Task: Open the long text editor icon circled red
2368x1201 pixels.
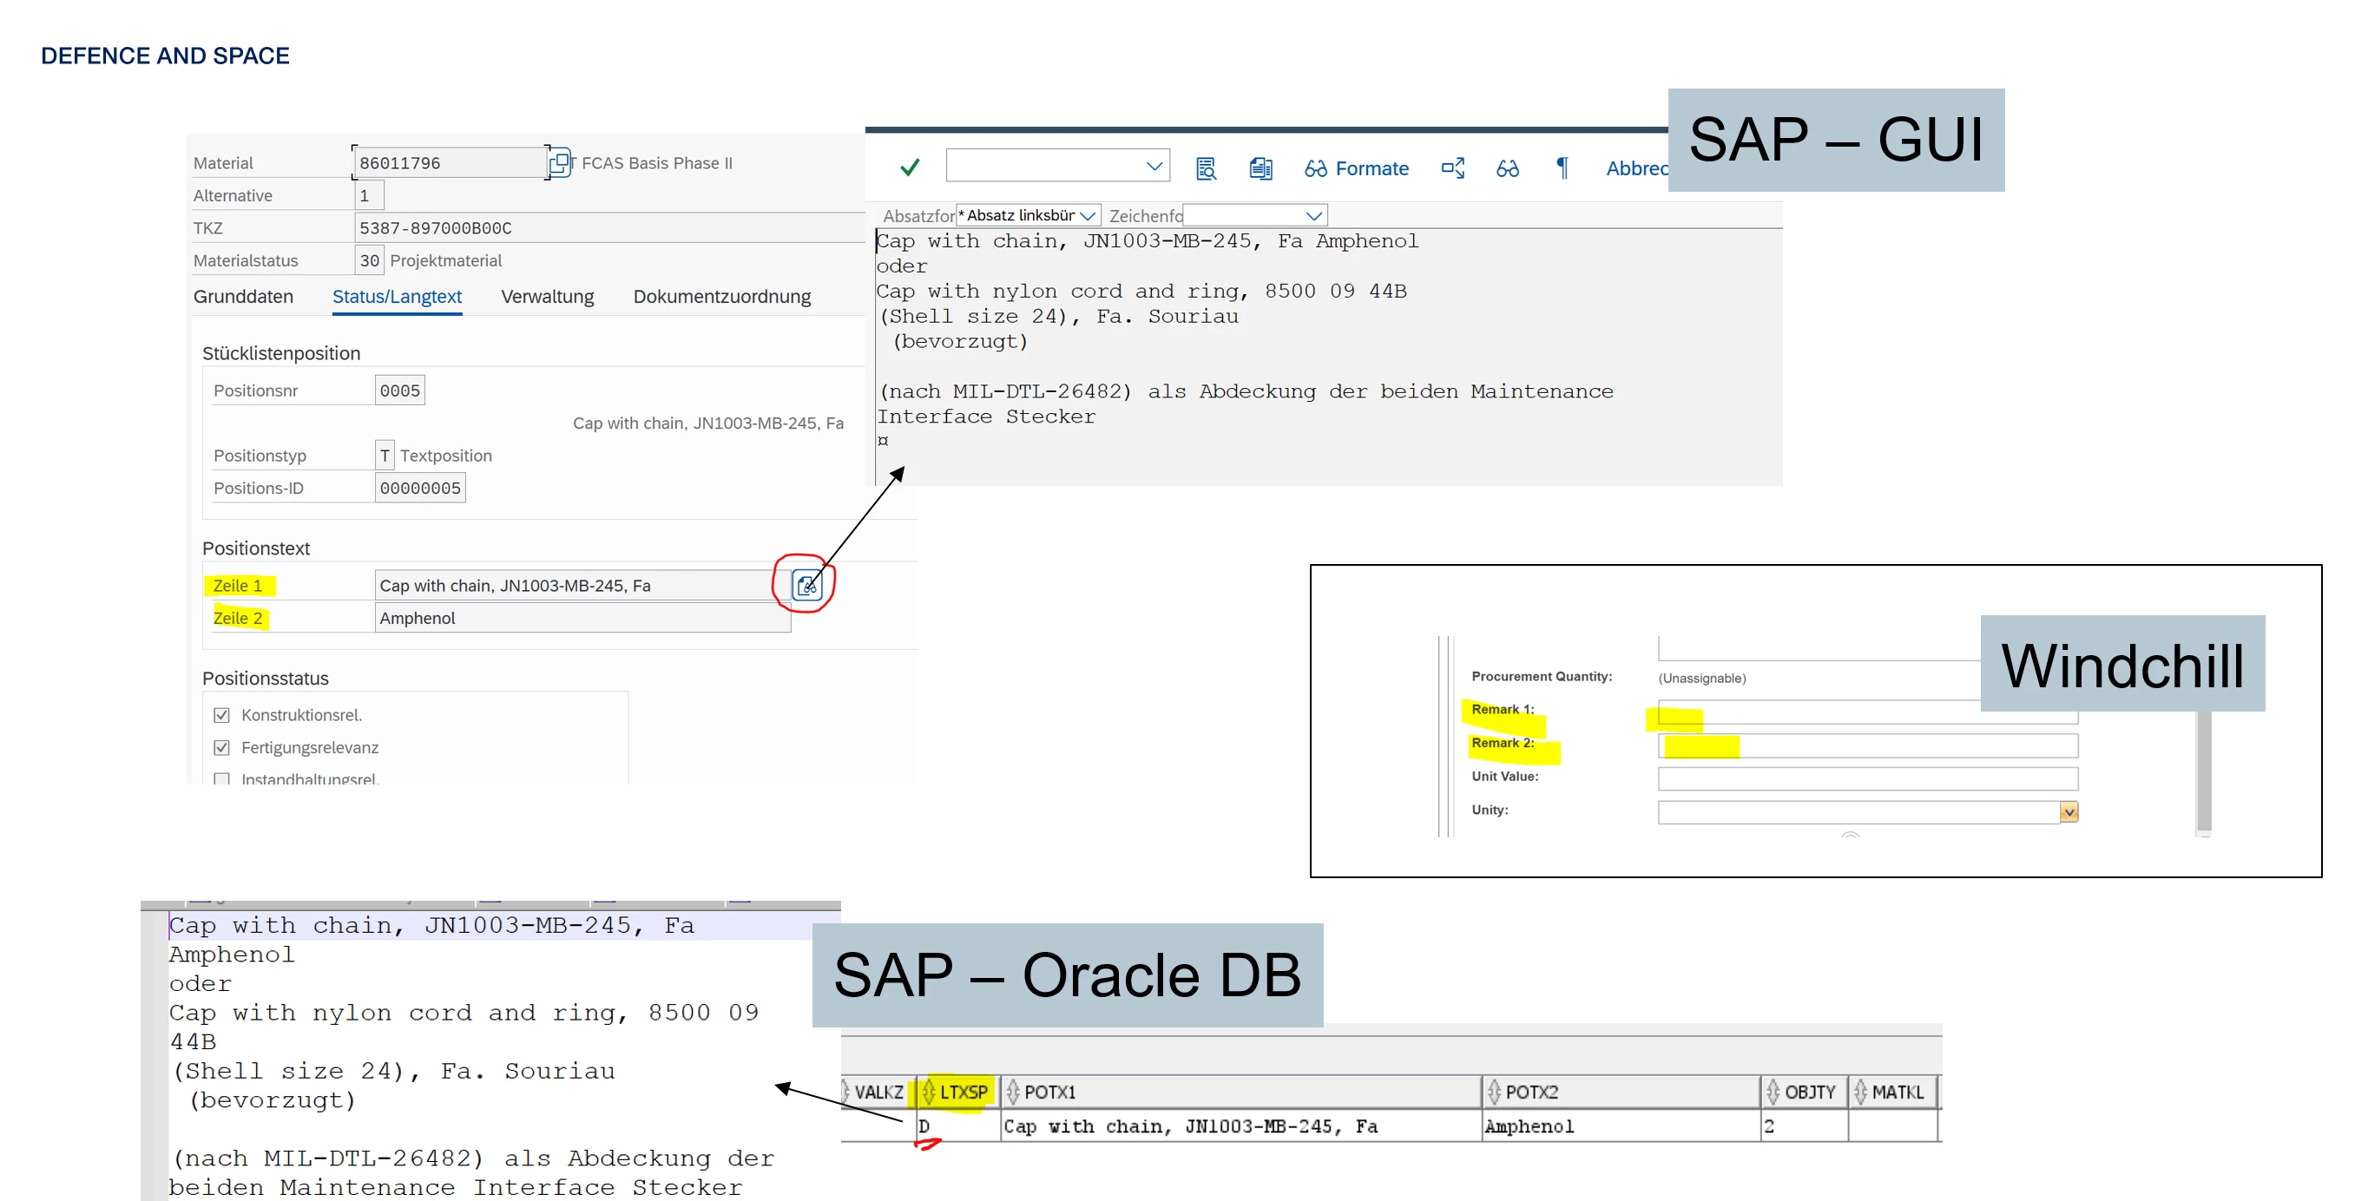Action: point(806,586)
